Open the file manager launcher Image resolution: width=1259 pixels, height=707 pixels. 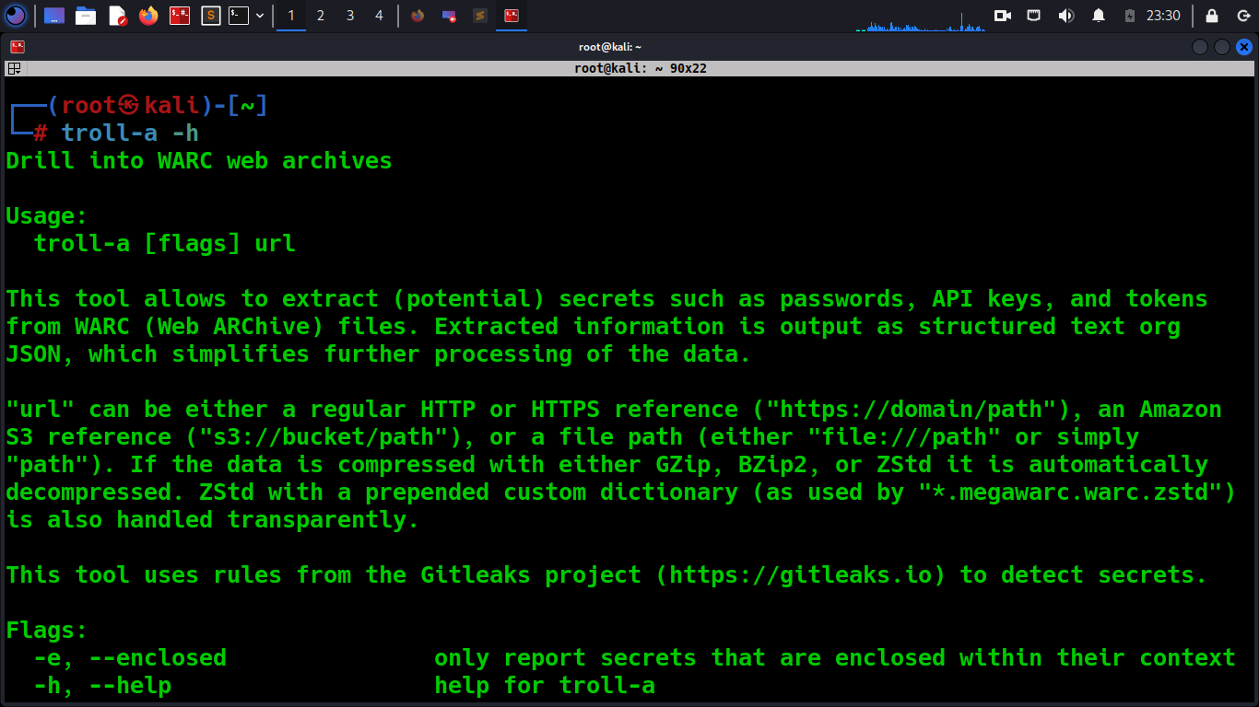point(86,16)
